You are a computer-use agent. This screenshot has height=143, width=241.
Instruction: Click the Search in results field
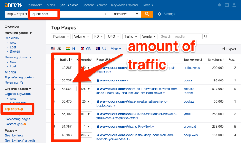tap(181, 36)
